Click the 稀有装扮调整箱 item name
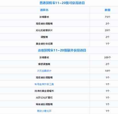 tap(44, 104)
